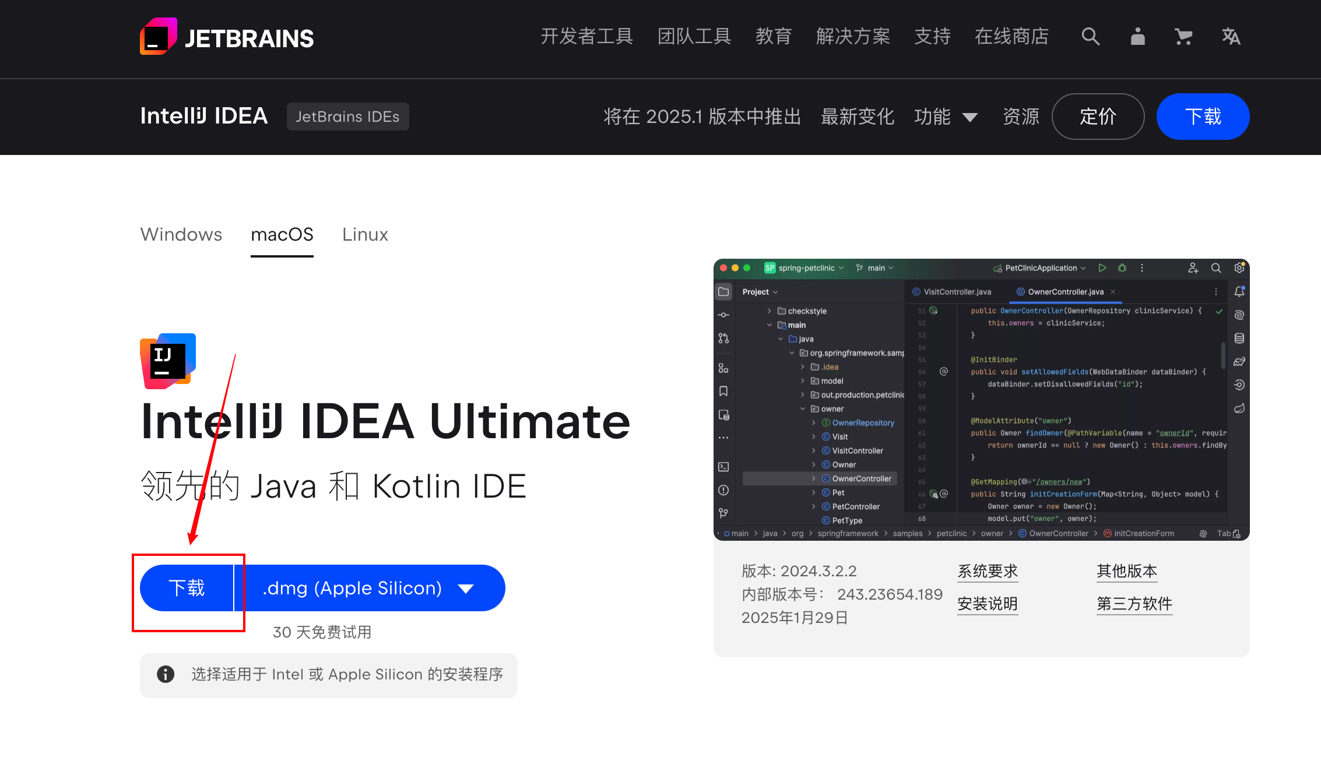This screenshot has width=1321, height=768.
Task: Expand the 功能 dropdown menu
Action: (x=946, y=117)
